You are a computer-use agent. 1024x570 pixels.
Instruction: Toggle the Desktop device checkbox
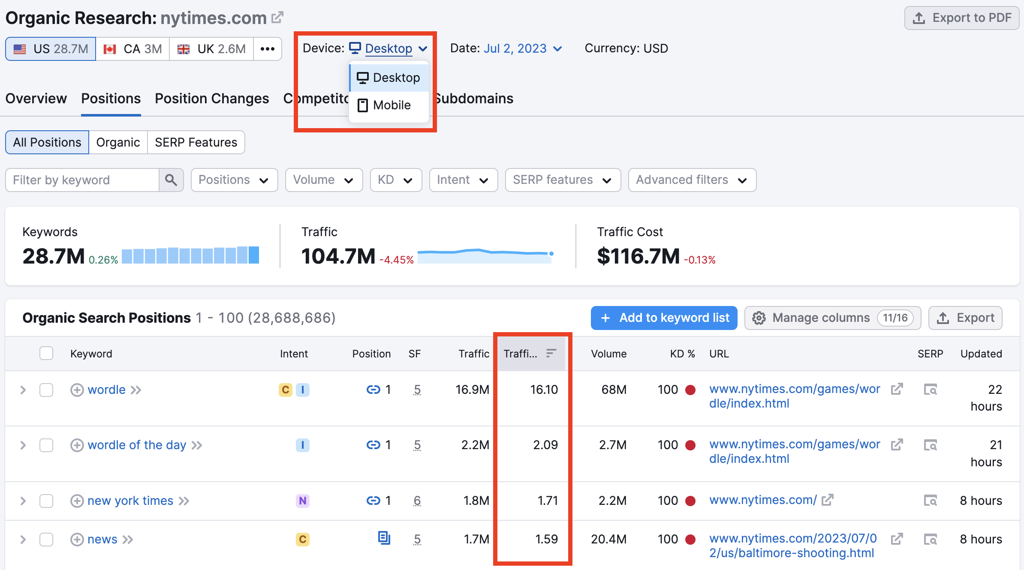(x=389, y=77)
